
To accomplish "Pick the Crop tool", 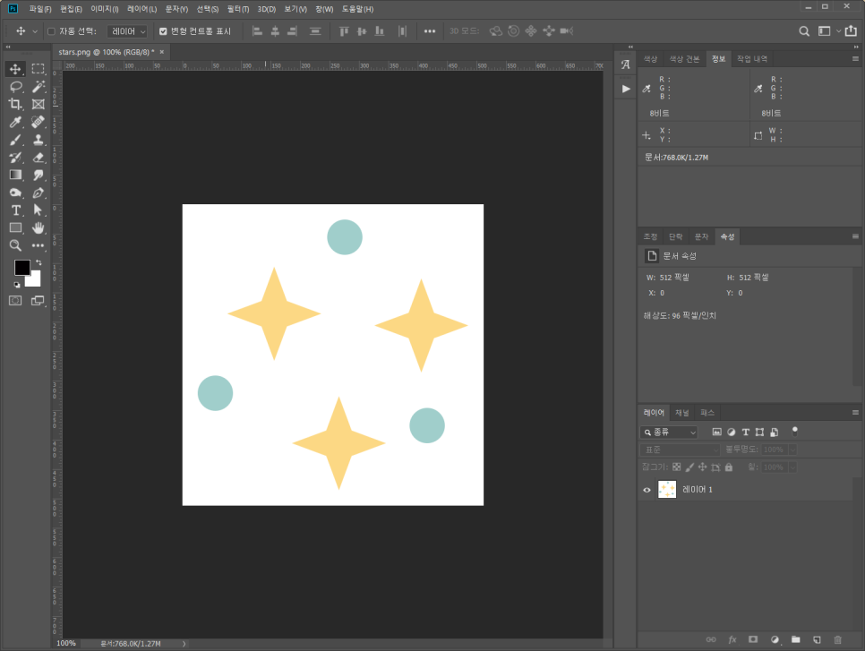I will [15, 105].
